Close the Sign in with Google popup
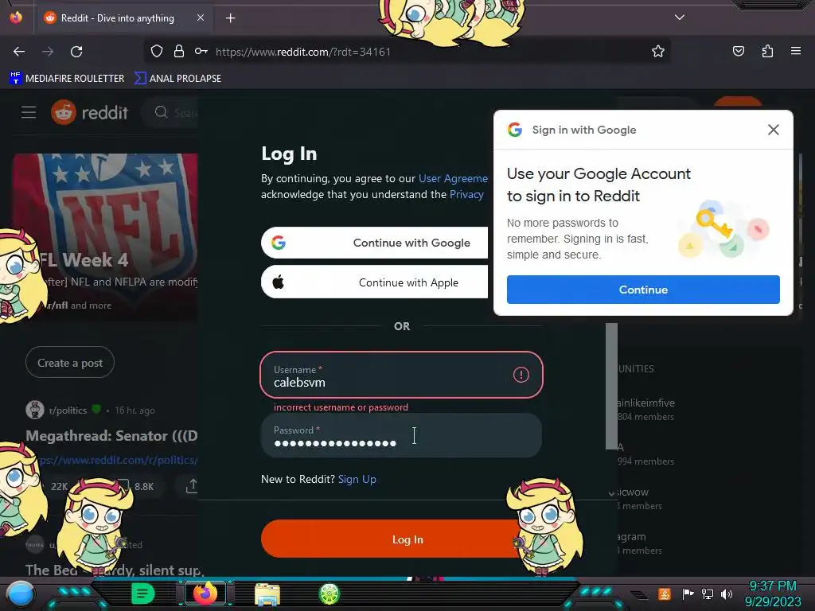 coord(774,130)
